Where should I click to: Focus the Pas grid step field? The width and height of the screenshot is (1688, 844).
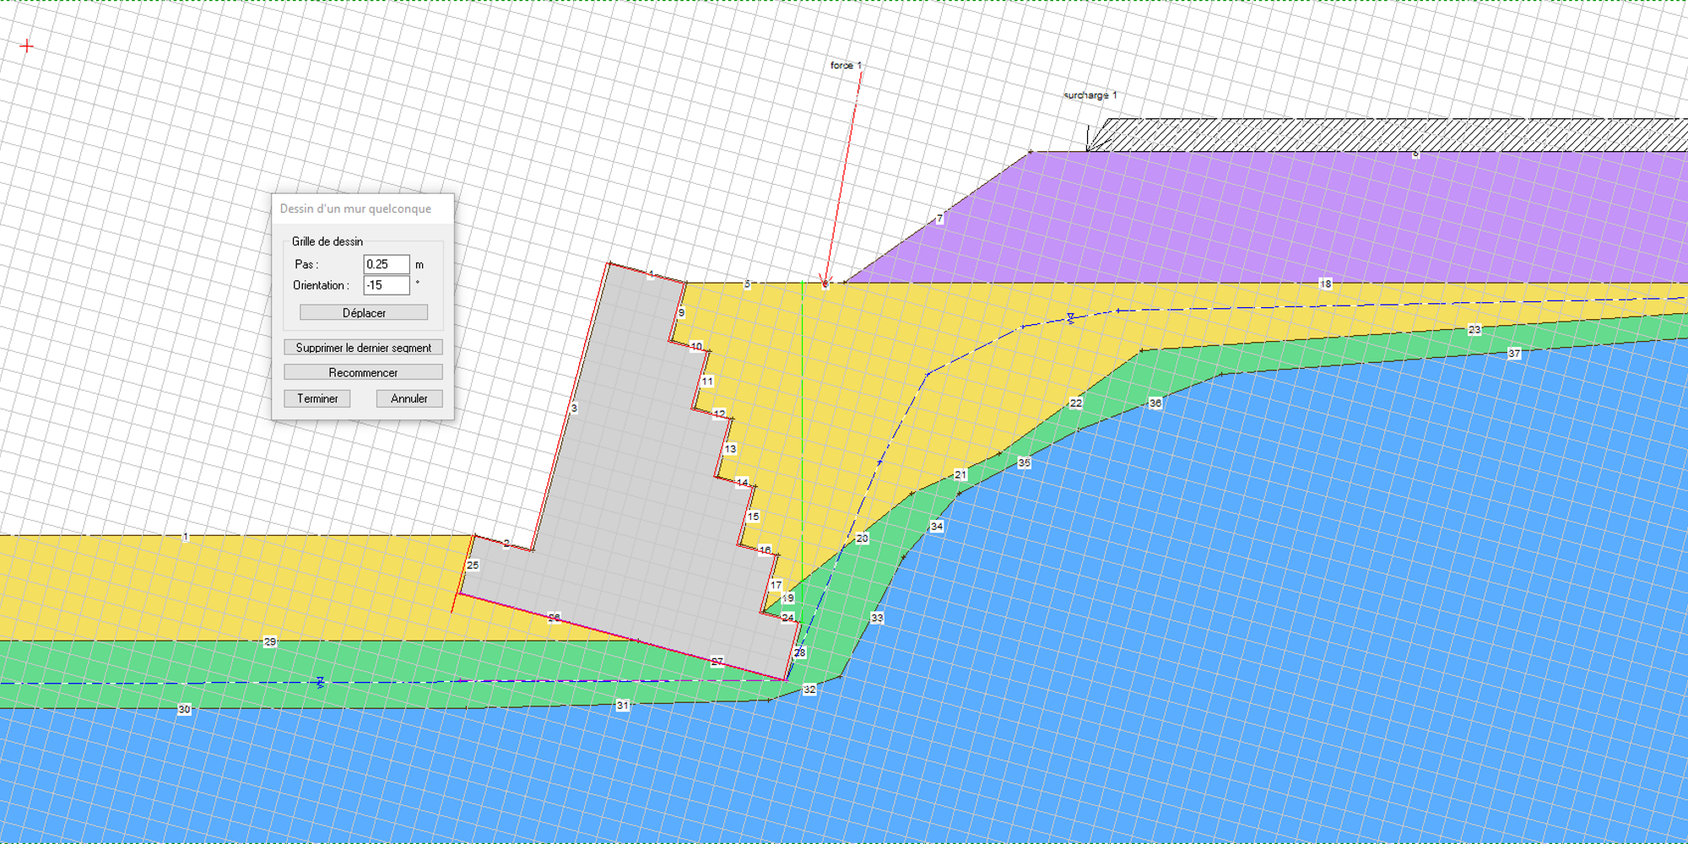(386, 264)
